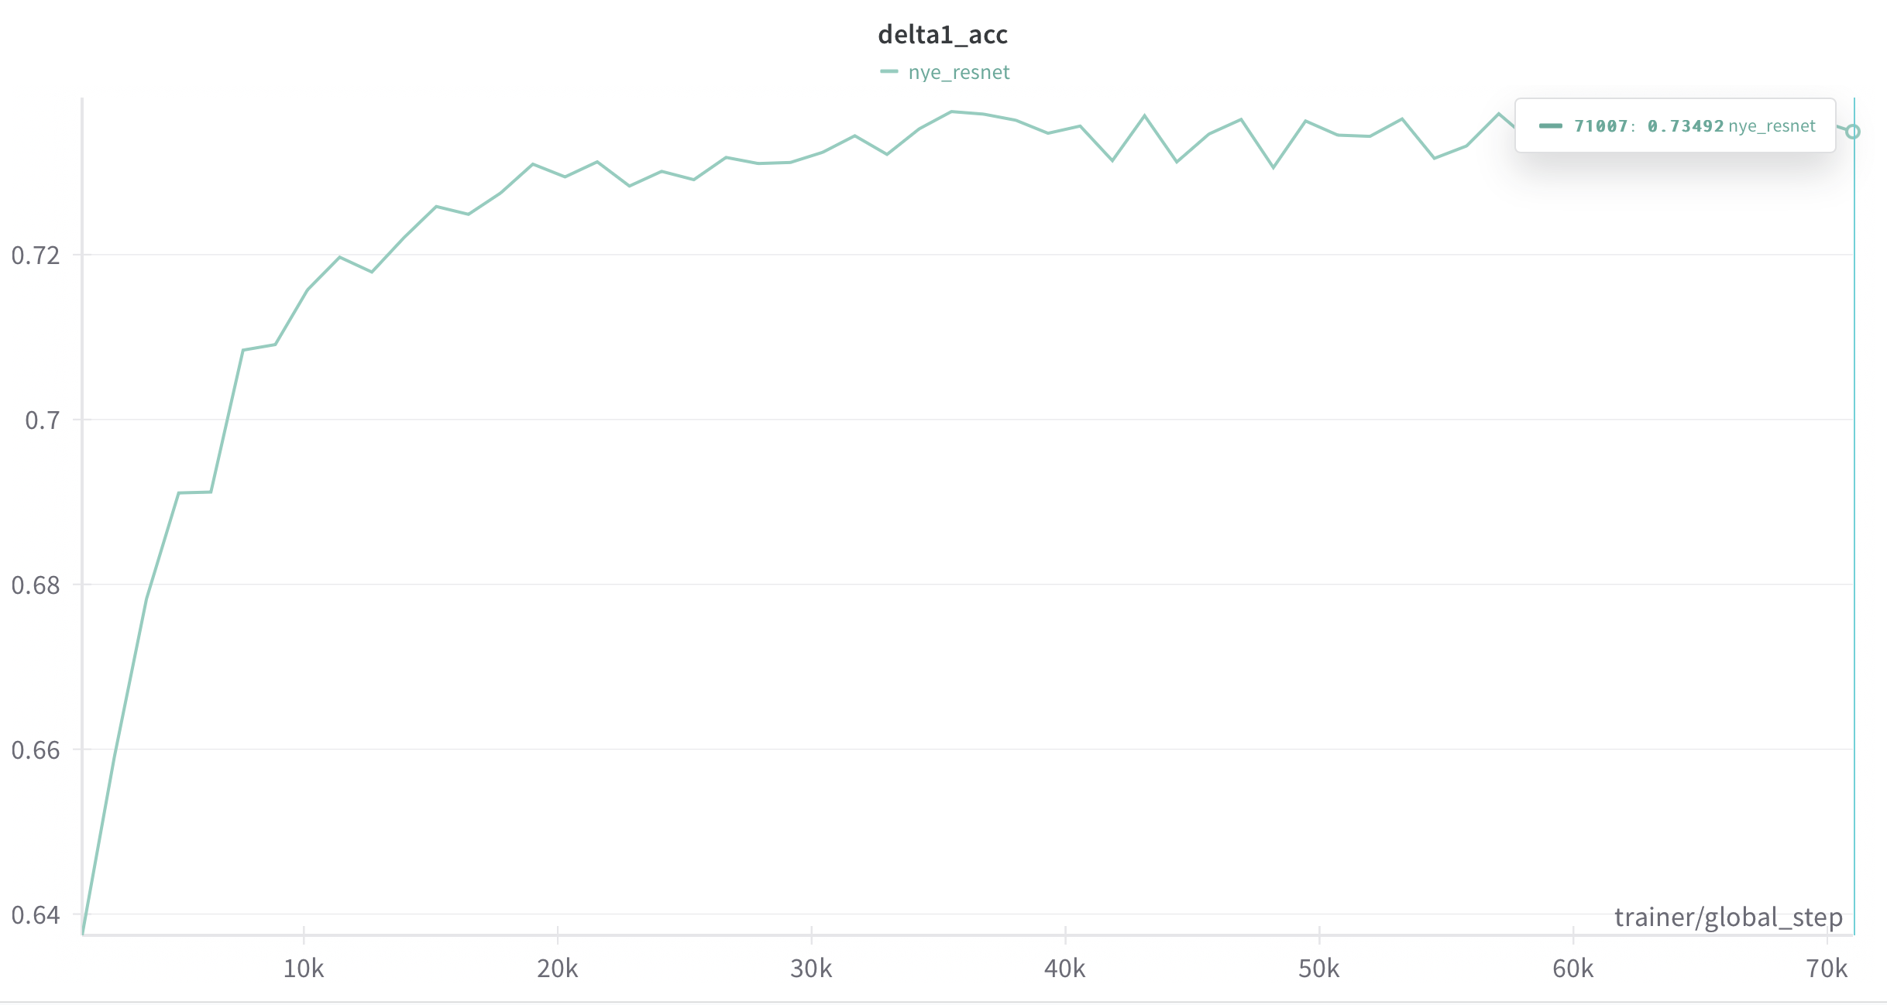The image size is (1887, 1005).
Task: Click the 50k x-axis tick label
Action: (1319, 968)
